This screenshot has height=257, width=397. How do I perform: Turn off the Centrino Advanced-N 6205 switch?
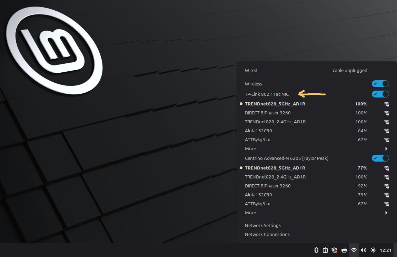380,158
